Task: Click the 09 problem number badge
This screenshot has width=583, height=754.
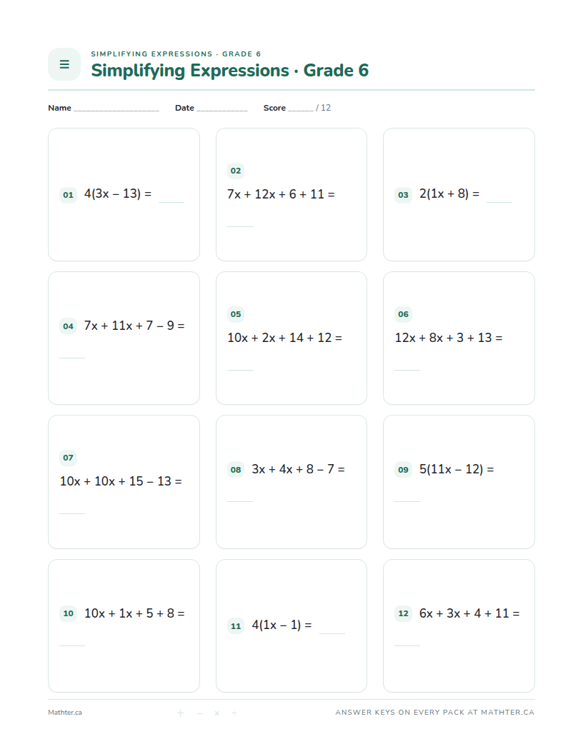Action: pyautogui.click(x=403, y=470)
